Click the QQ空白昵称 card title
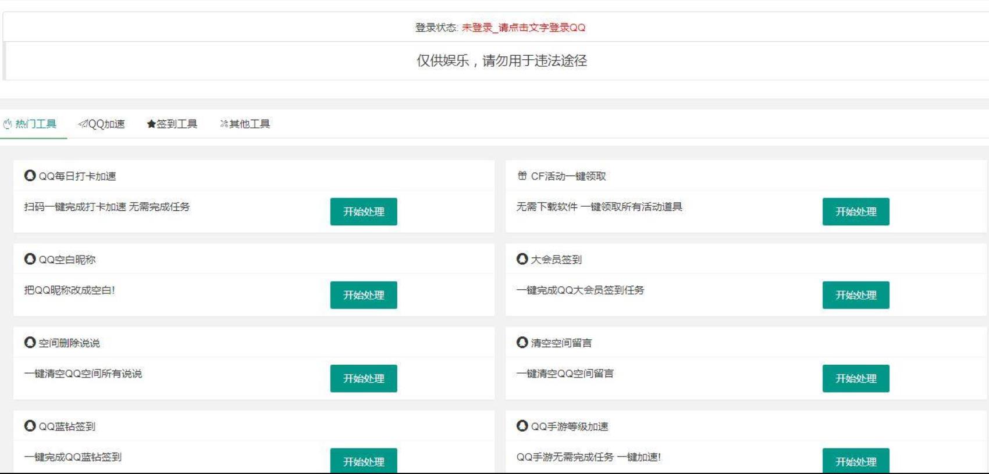Viewport: 989px width, 474px height. 67,260
